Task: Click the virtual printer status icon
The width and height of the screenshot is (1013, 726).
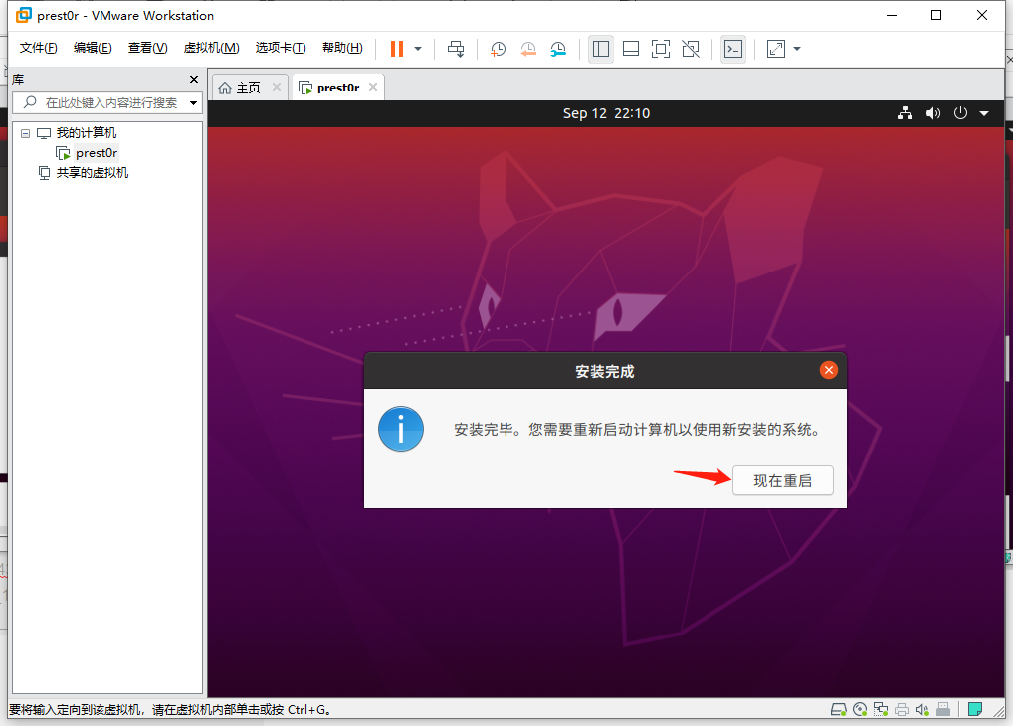Action: click(x=902, y=709)
